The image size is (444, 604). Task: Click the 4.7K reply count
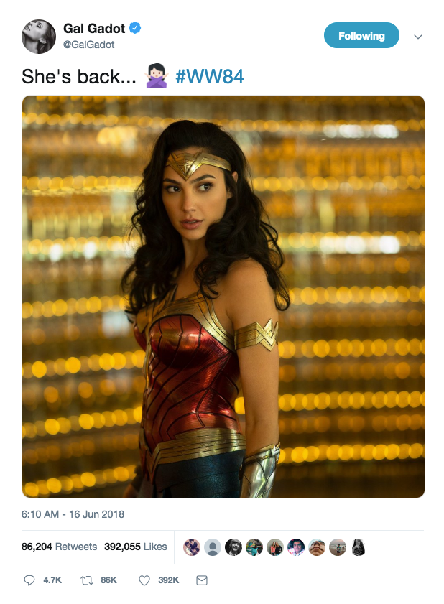52,580
